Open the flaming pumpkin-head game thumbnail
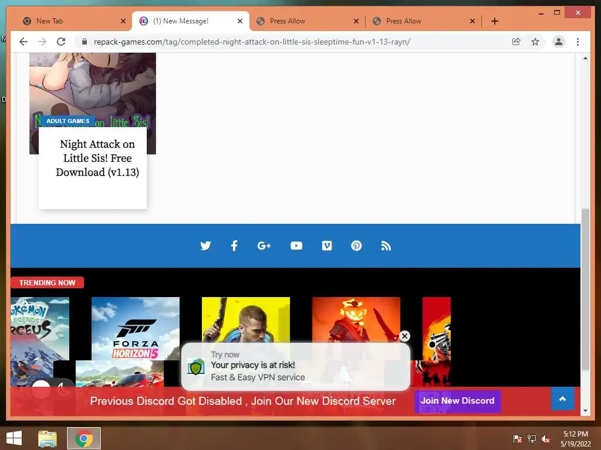Viewport: 601px width, 450px height. [x=356, y=320]
